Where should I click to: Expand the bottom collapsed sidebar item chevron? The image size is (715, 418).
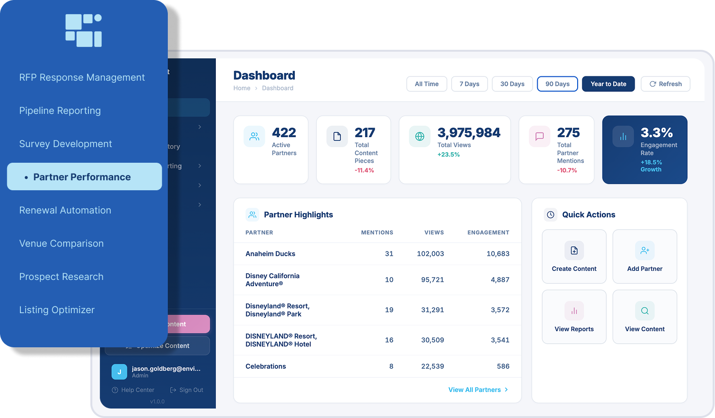[200, 204]
